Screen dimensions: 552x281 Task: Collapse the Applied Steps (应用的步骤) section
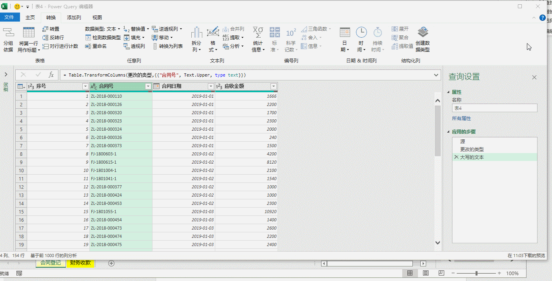pos(448,132)
